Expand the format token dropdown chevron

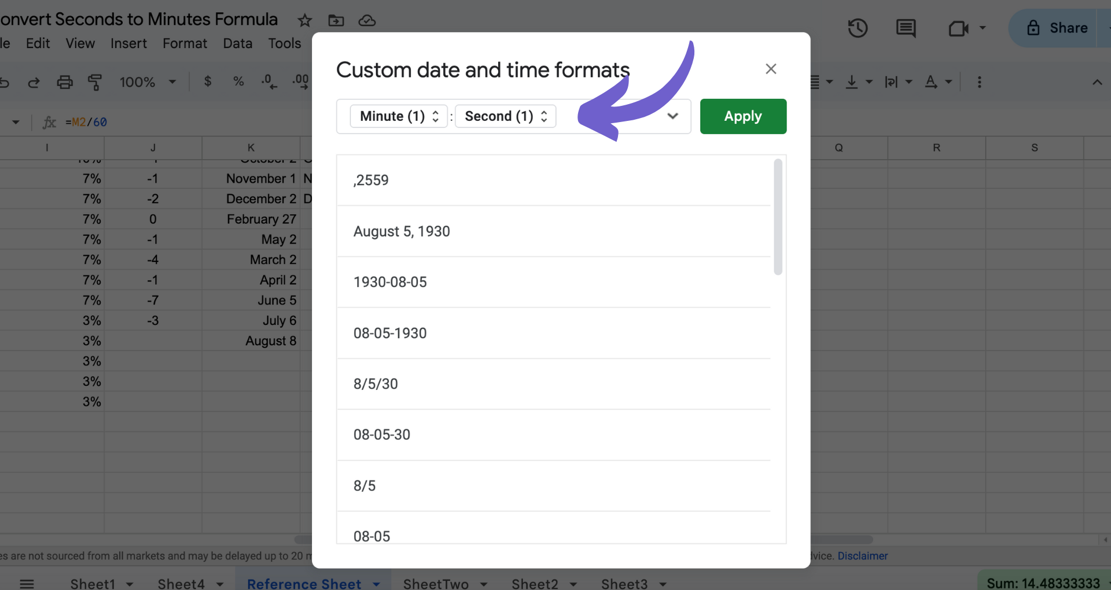[672, 116]
